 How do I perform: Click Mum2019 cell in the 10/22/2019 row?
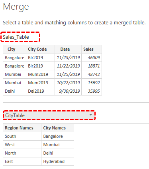click(x=40, y=83)
